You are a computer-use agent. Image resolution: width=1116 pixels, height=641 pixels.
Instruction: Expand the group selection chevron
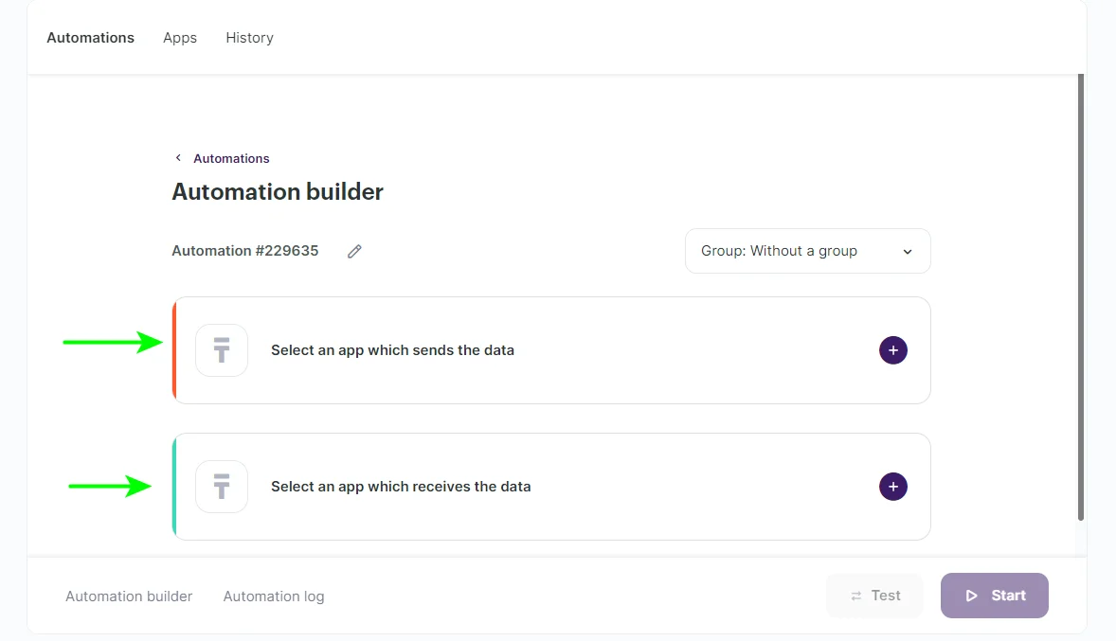point(907,251)
